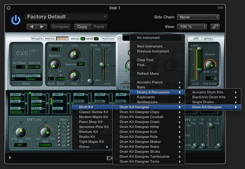Choose Next Instrument
This screenshot has height=169, width=245.
(x=157, y=46)
